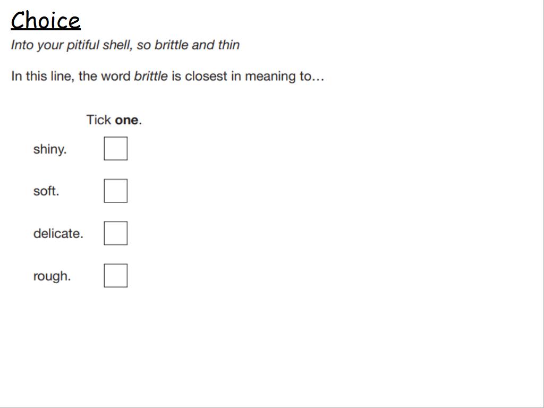The image size is (544, 408).
Task: Click the italic word 'brittle' in the question
Action: [151, 76]
